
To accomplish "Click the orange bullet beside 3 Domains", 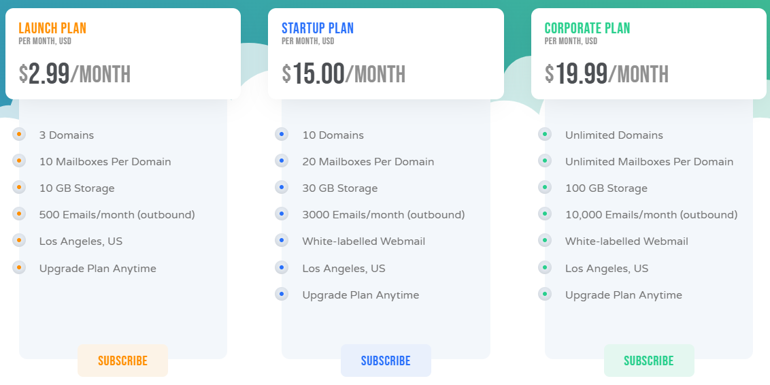I will (x=19, y=134).
